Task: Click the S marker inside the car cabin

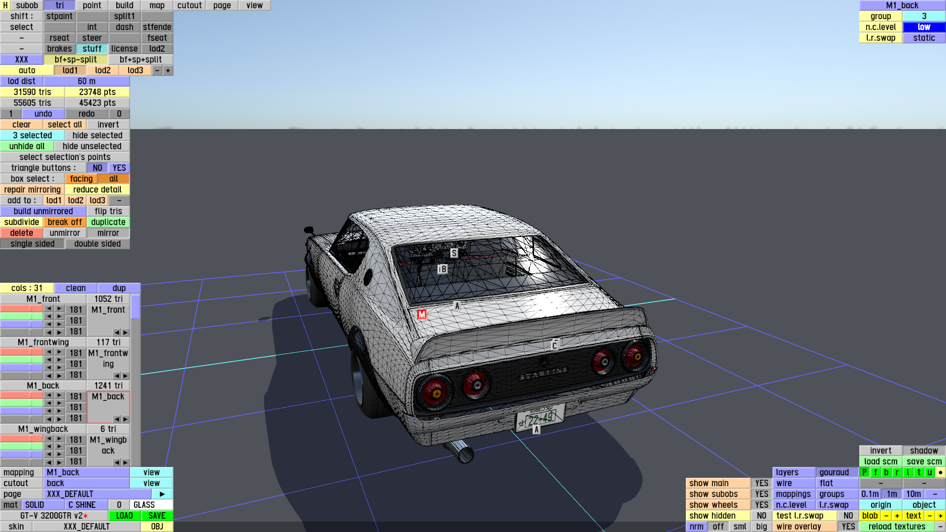Action: coord(454,253)
